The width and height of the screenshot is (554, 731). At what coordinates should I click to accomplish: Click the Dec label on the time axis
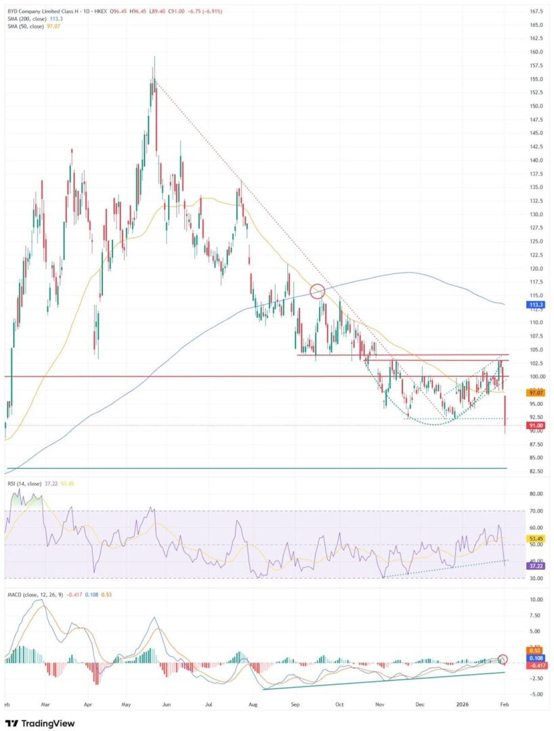click(x=420, y=705)
